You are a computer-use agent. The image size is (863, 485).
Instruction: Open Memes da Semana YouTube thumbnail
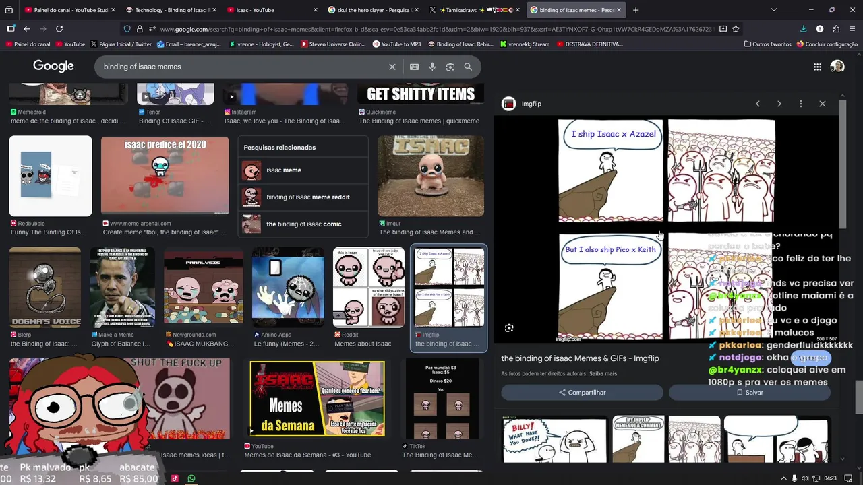click(x=317, y=399)
